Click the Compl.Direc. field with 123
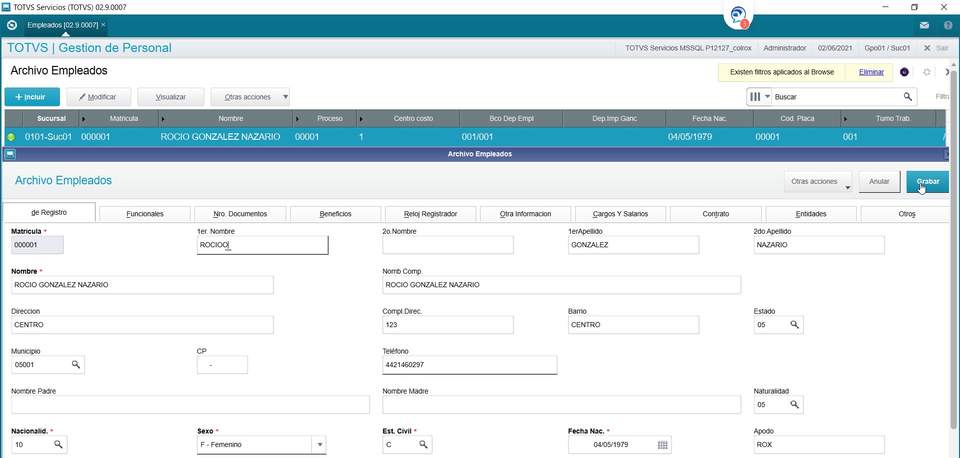 pos(448,325)
